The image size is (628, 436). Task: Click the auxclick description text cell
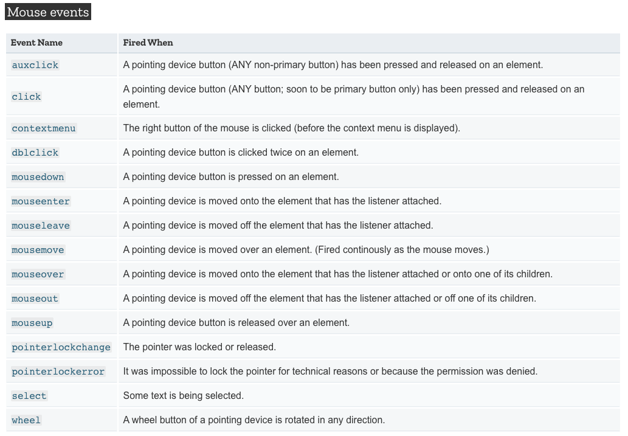coord(369,65)
